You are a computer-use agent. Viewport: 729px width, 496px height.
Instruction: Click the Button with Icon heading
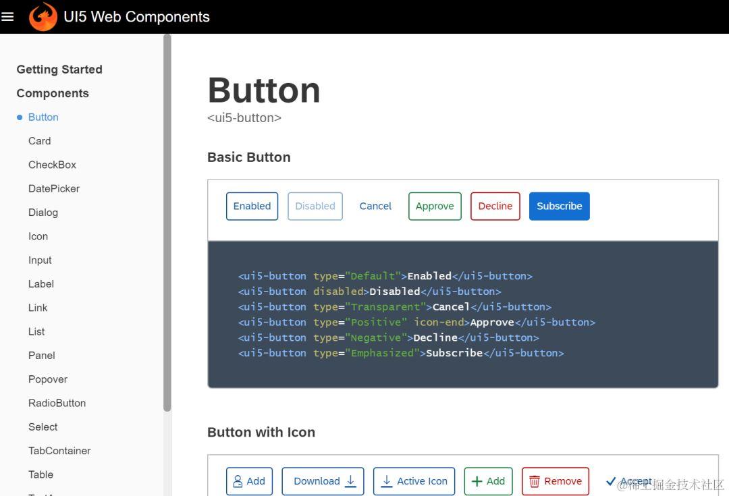pos(261,433)
